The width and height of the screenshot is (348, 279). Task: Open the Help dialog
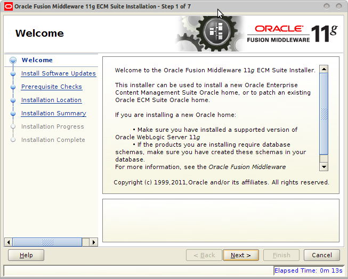tap(26, 255)
